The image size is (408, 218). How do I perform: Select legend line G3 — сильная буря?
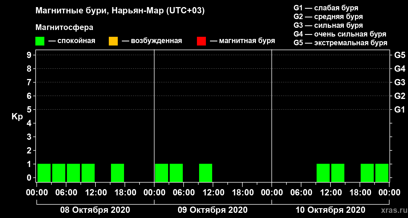coord(328,25)
